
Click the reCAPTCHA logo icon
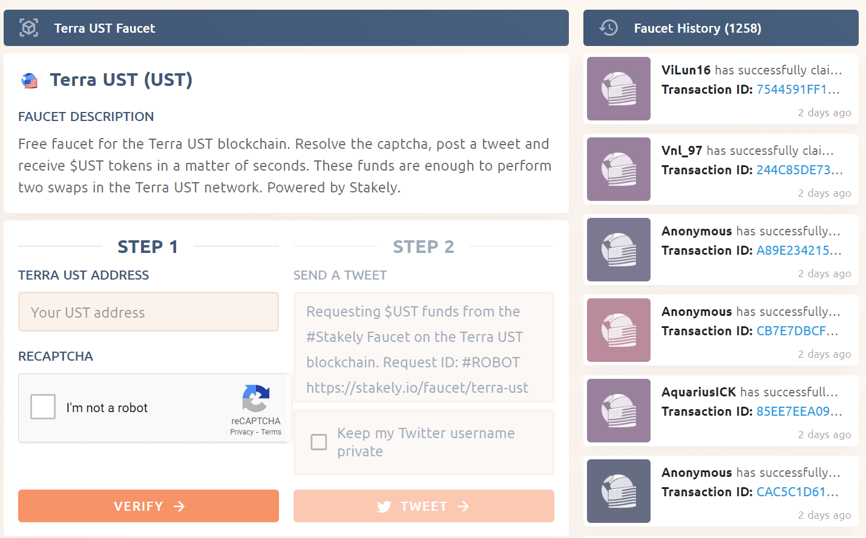pos(256,399)
